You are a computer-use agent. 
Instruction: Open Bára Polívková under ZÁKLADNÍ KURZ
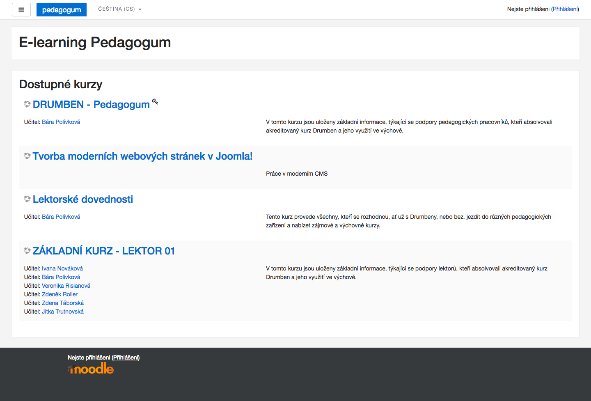61,277
